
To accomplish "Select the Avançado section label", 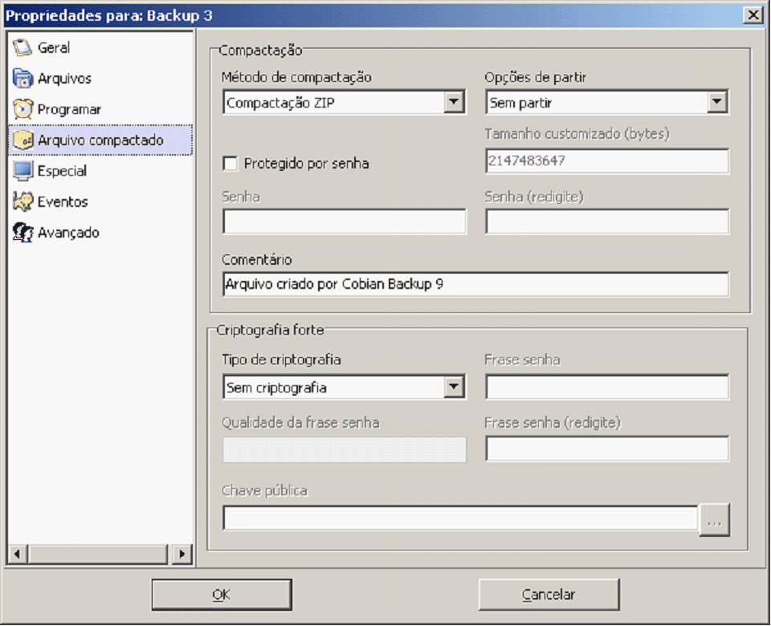I will click(x=68, y=233).
